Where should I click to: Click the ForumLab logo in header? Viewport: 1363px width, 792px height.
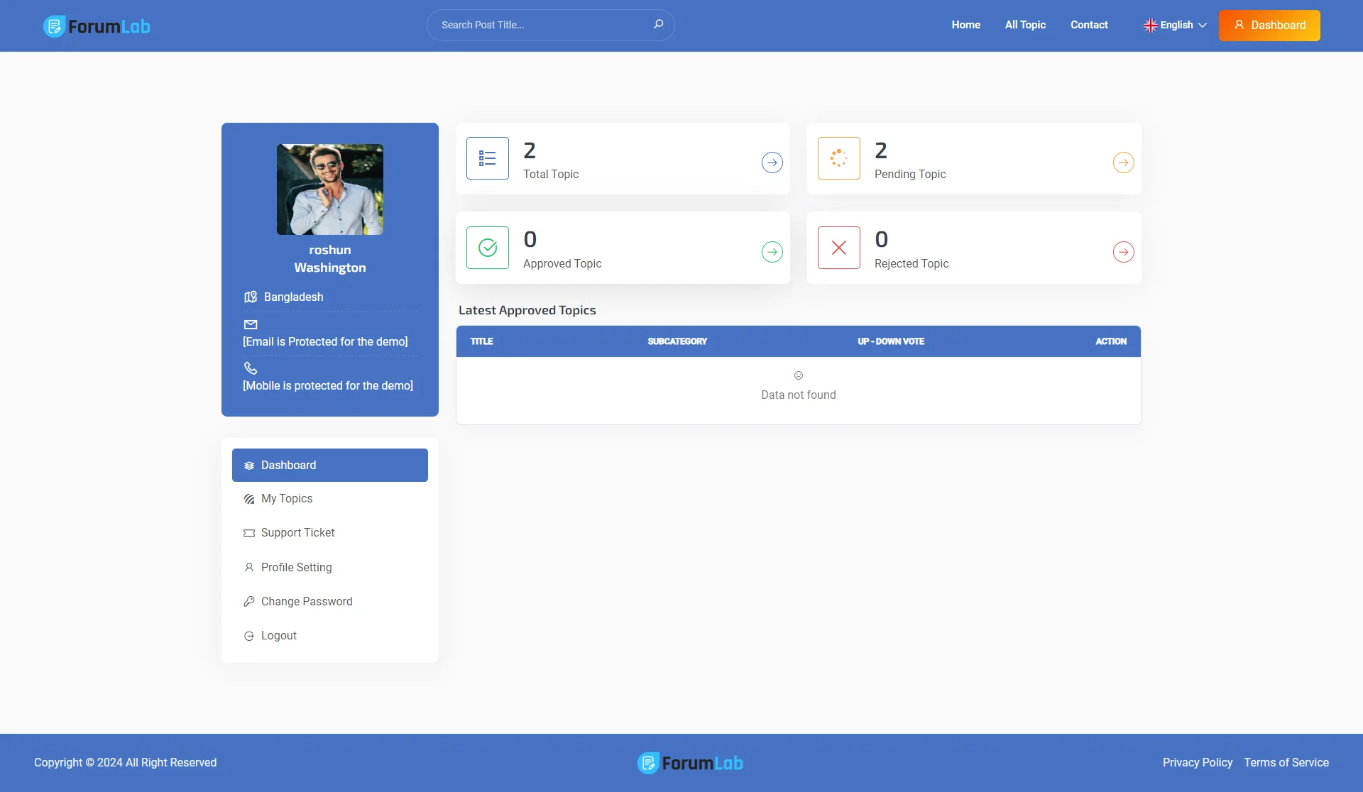point(97,26)
